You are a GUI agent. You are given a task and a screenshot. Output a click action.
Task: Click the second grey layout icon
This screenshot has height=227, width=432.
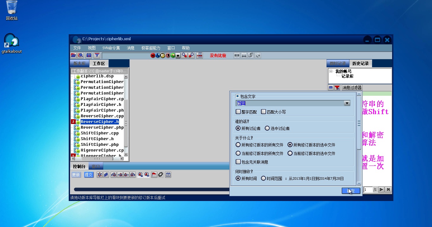[x=244, y=55]
